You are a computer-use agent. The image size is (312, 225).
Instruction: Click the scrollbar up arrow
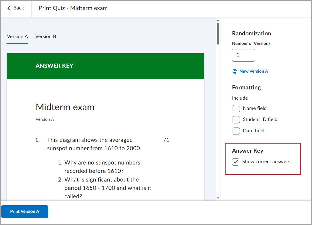point(218,20)
